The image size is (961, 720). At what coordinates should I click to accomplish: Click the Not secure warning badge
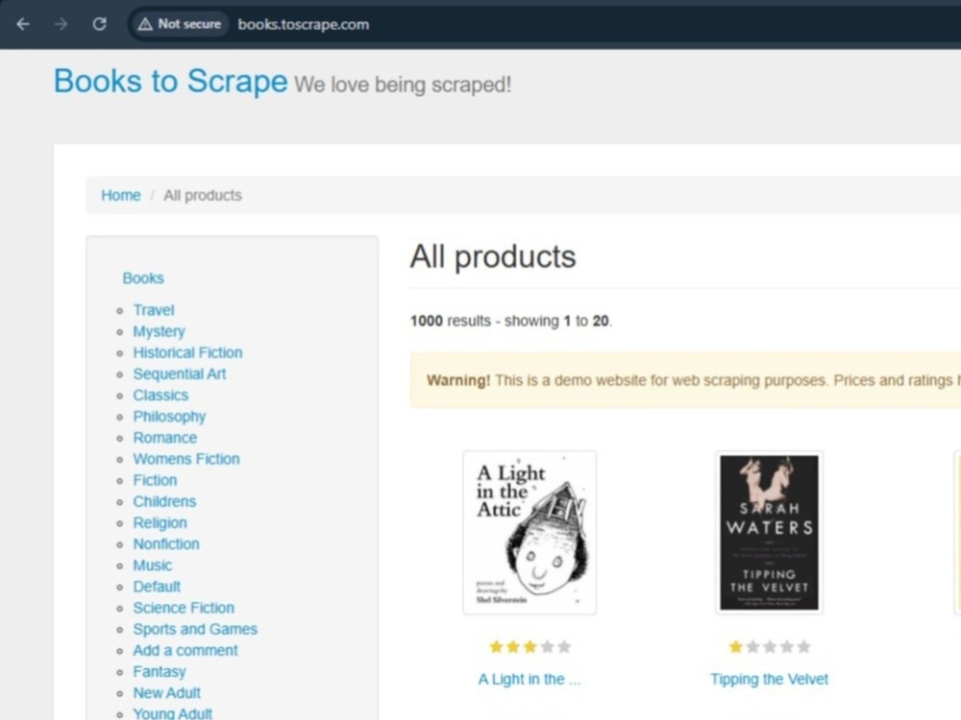pyautogui.click(x=180, y=24)
